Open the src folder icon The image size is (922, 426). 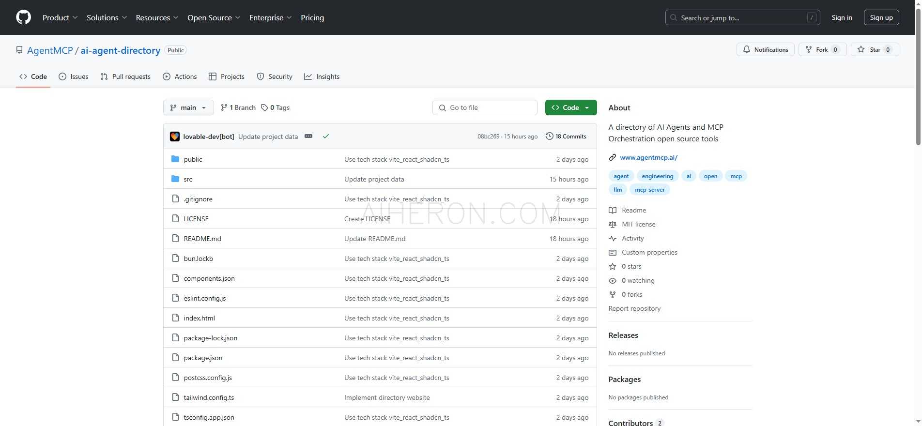tap(175, 179)
